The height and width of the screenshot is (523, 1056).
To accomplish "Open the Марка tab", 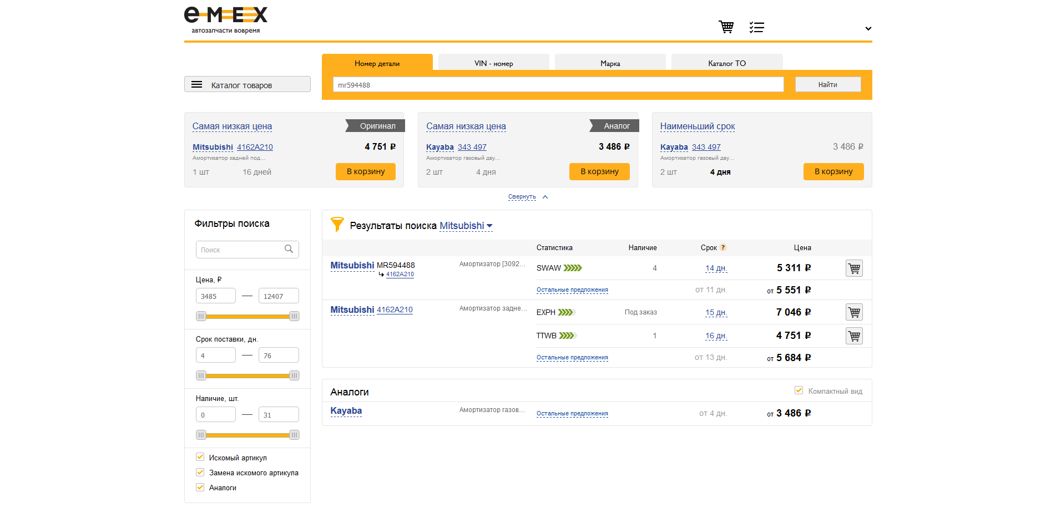I will 610,63.
